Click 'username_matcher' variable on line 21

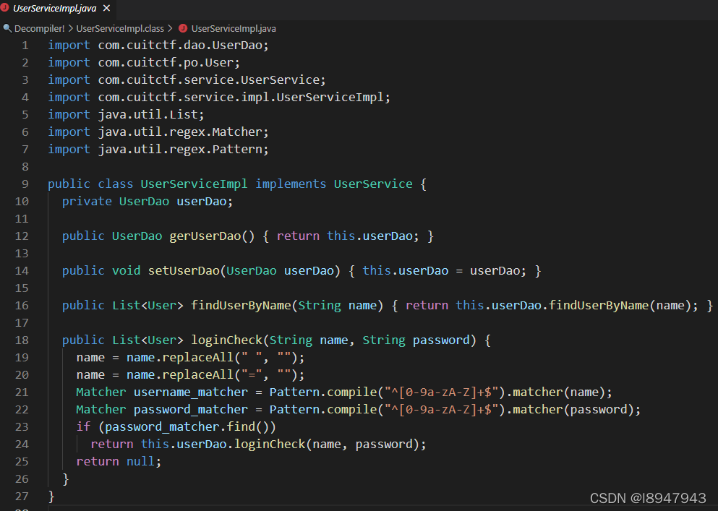click(x=191, y=392)
